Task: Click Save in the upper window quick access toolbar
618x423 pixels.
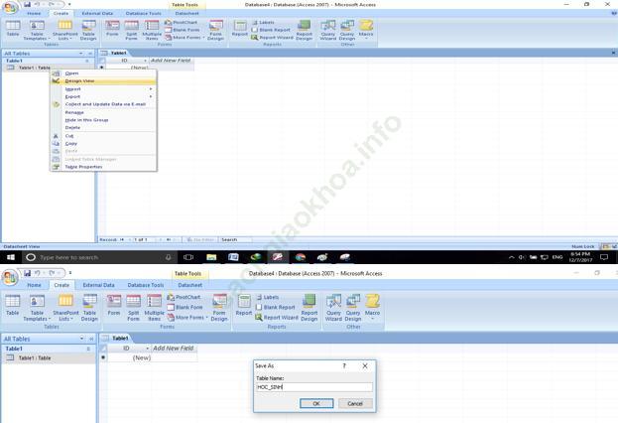Action: tap(27, 4)
